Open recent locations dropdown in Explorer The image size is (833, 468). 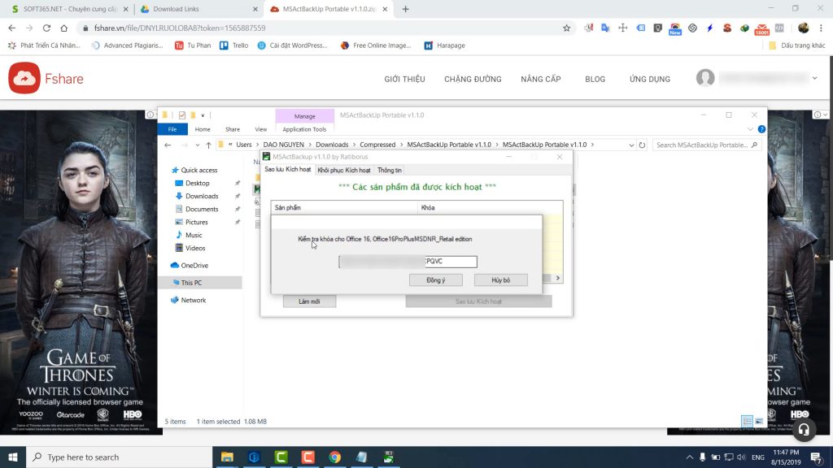(197, 145)
